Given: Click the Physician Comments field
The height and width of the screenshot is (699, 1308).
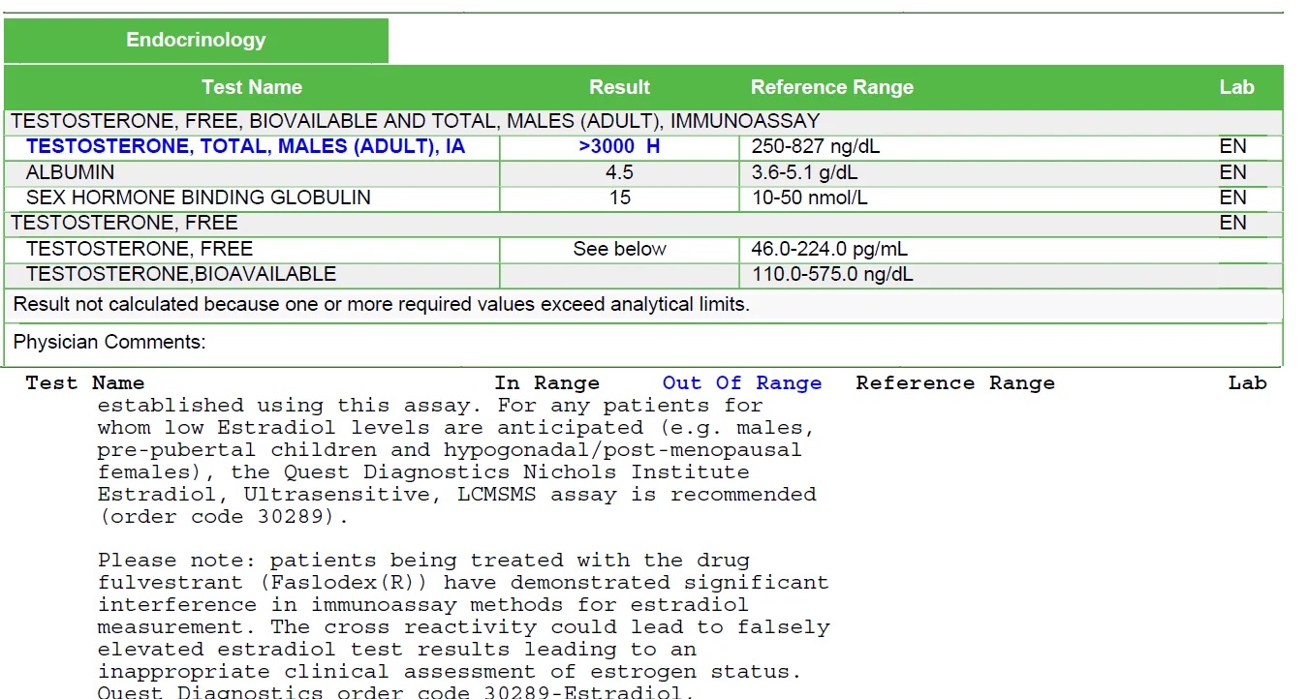Looking at the screenshot, I should 643,343.
